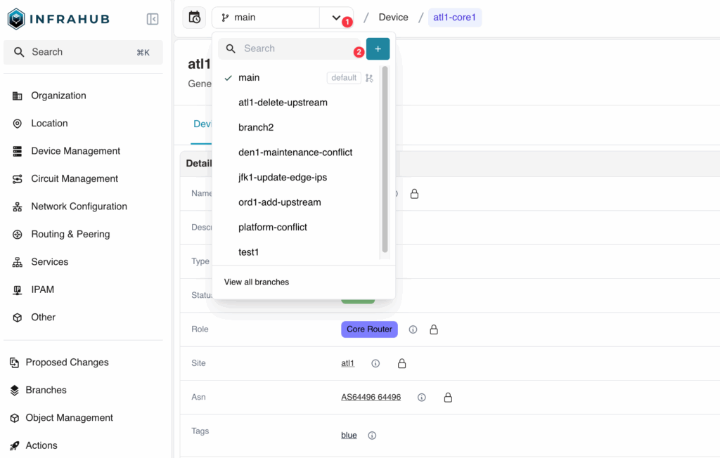This screenshot has height=458, width=720.
Task: Open the atl1 site link
Action: tap(347, 363)
